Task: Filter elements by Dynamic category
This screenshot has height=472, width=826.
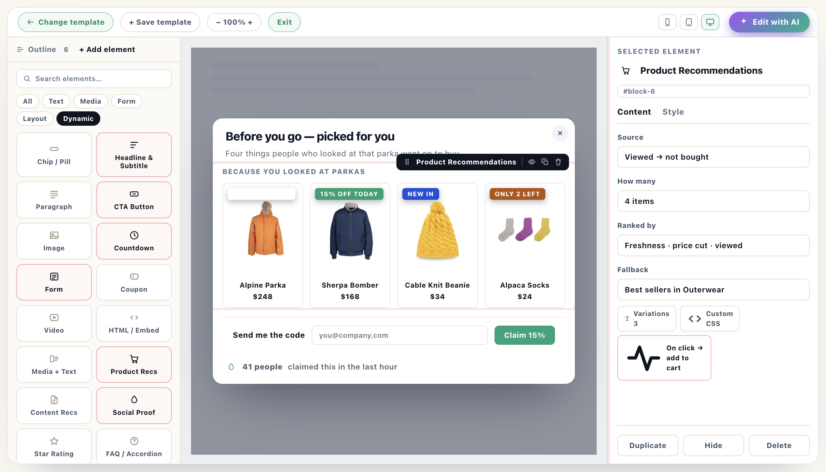Action: 78,119
